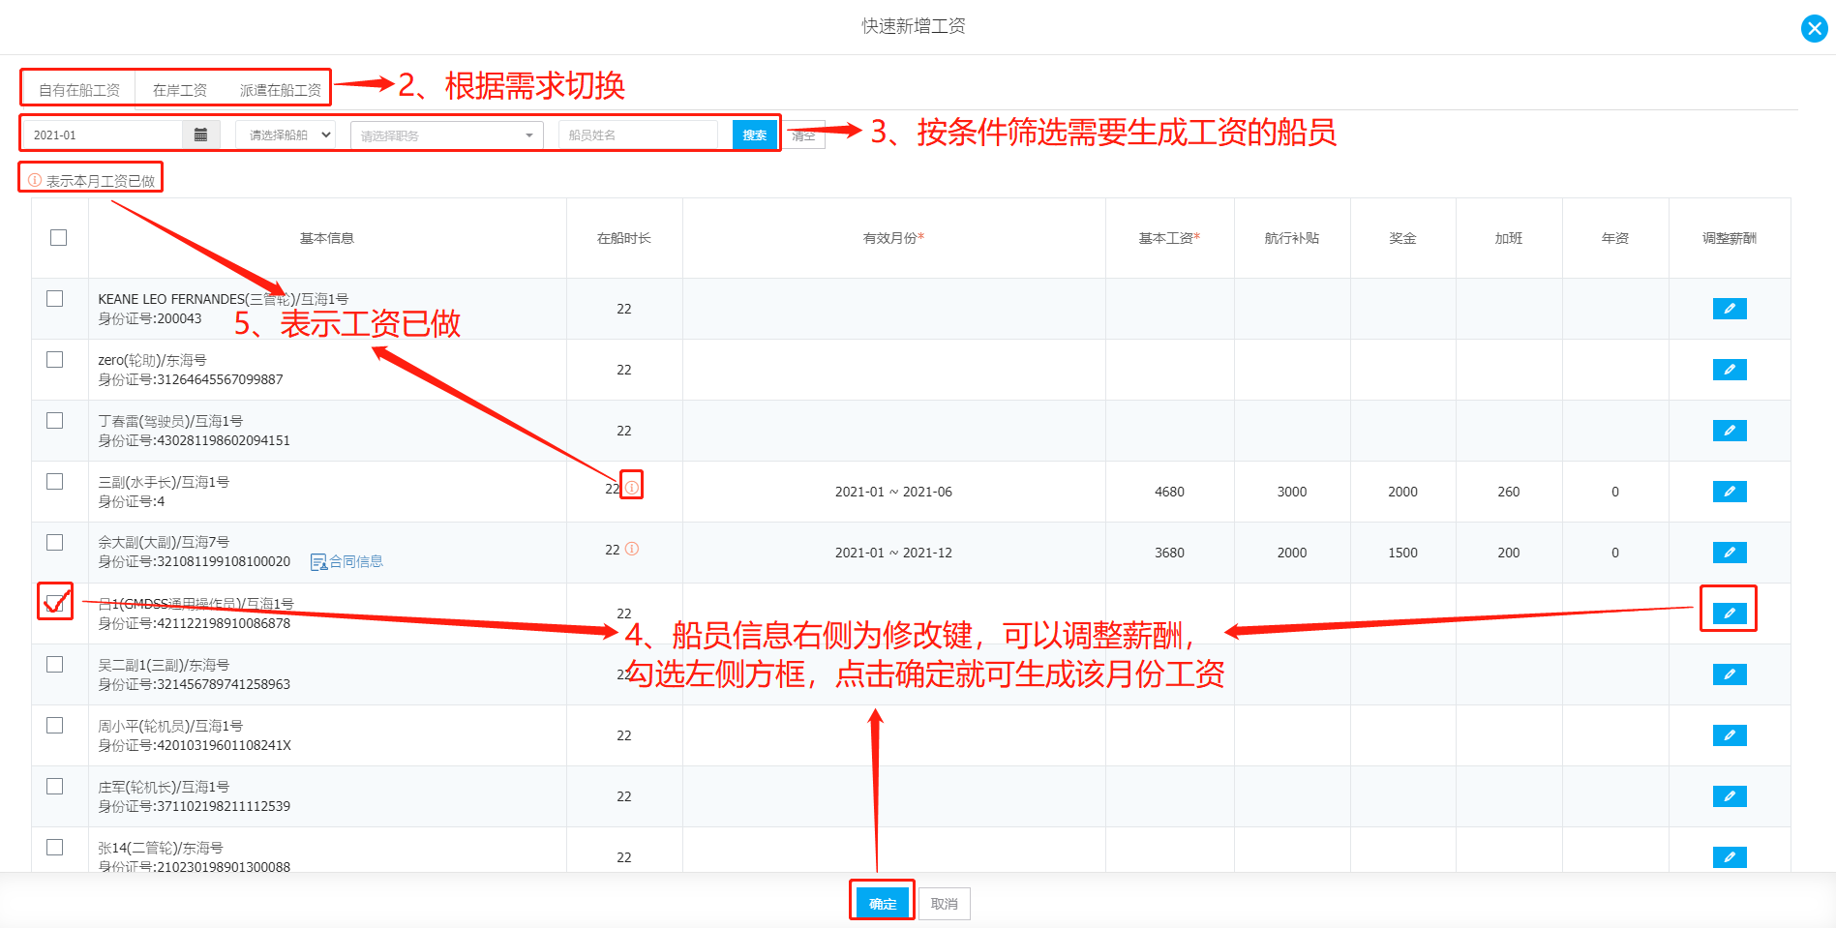1836x928 pixels.
Task: Check the 丁春雷 row checkbox
Action: 55,421
